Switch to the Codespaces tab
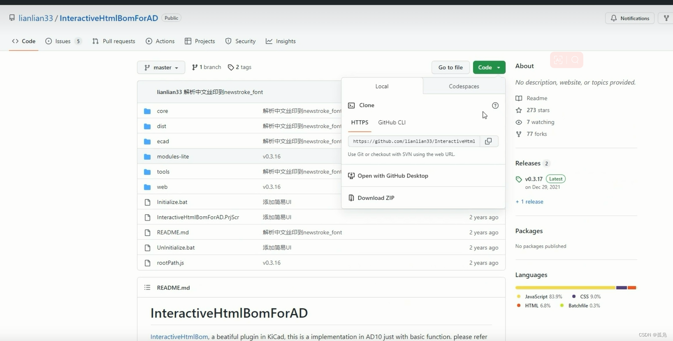Screen dimensions: 673x341 pyautogui.click(x=464, y=86)
